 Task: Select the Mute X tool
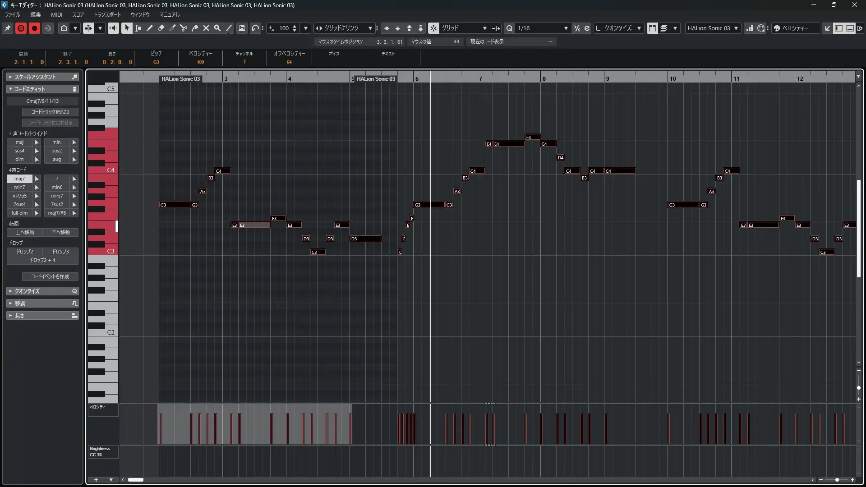(x=206, y=28)
